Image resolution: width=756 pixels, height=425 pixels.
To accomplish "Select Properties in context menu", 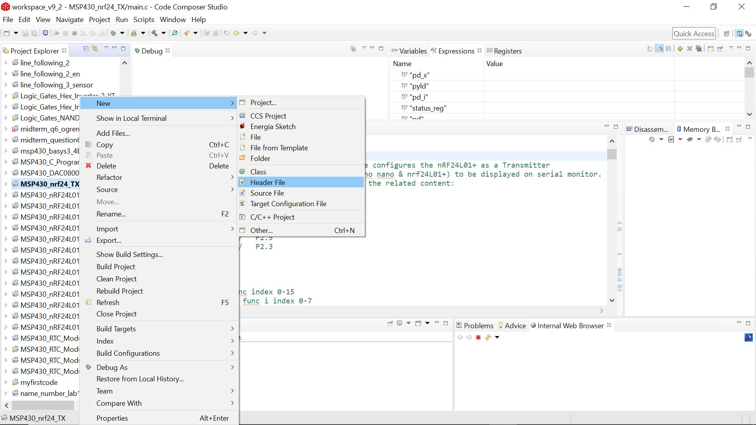I will coord(159,418).
